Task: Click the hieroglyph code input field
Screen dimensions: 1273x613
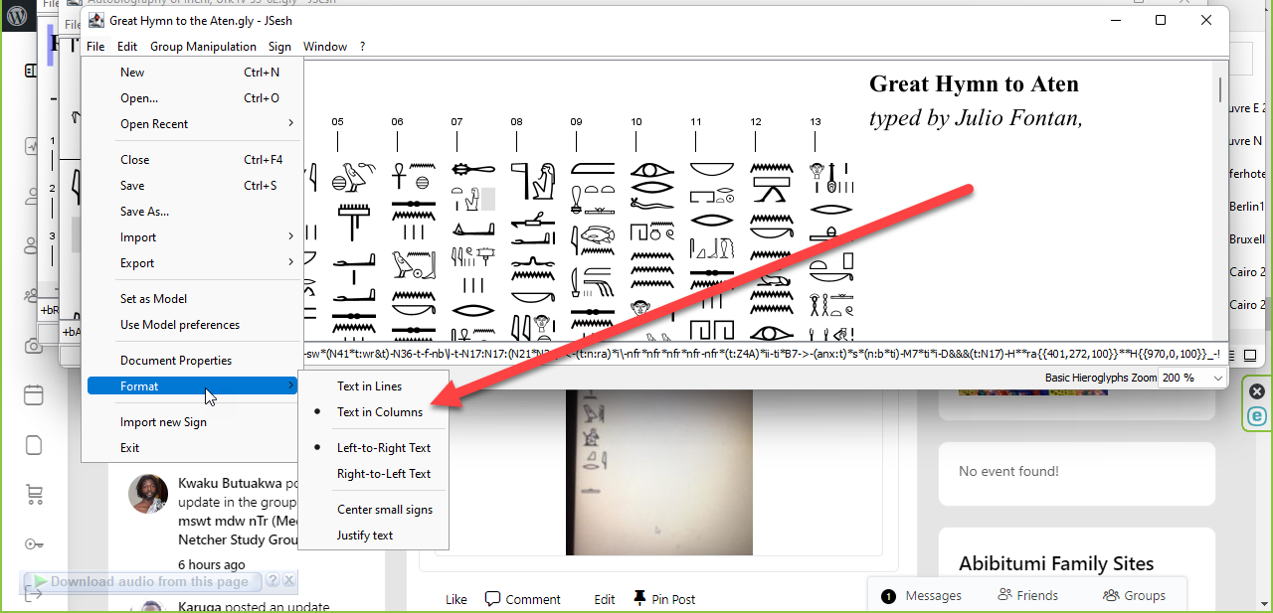Action: pyautogui.click(x=696, y=355)
